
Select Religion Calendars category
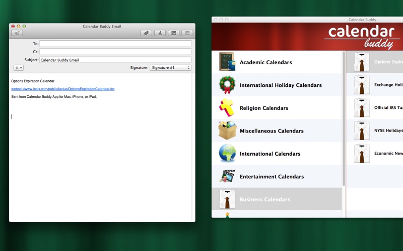click(x=277, y=108)
